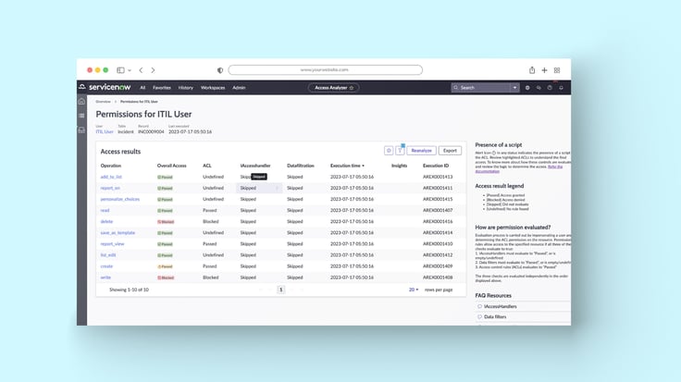The width and height of the screenshot is (681, 382).
Task: Open the report_on operation
Action: pos(110,189)
